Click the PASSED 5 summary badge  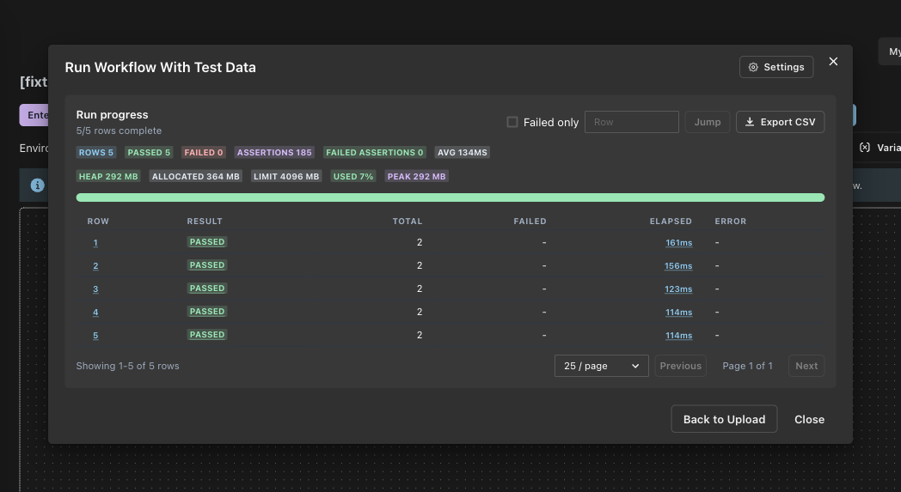coord(149,152)
